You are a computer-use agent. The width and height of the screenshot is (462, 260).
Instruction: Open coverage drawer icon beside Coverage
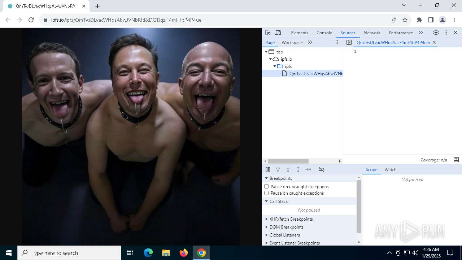[x=456, y=160]
